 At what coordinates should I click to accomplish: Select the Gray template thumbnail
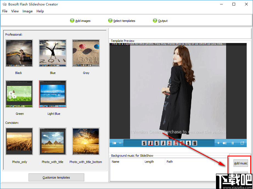[86, 53]
